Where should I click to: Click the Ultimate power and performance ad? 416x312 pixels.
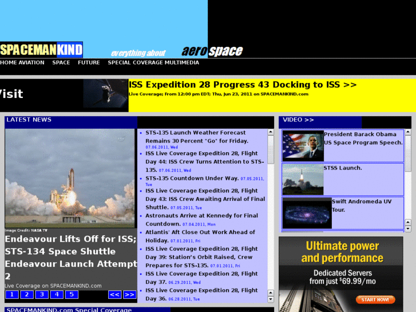(x=341, y=274)
